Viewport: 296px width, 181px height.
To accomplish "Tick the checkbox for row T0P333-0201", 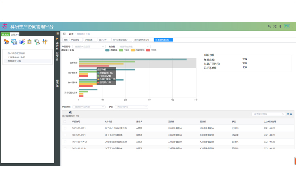I will pos(65,135).
